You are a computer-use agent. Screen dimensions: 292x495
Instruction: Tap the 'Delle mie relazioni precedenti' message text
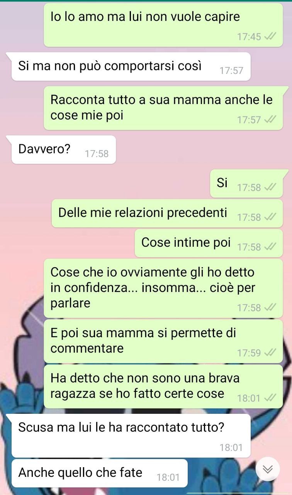pyautogui.click(x=143, y=213)
